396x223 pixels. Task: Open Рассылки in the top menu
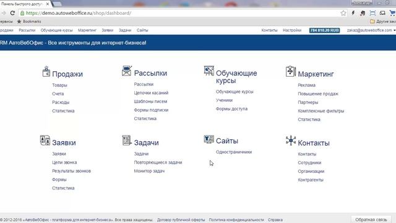click(x=27, y=30)
